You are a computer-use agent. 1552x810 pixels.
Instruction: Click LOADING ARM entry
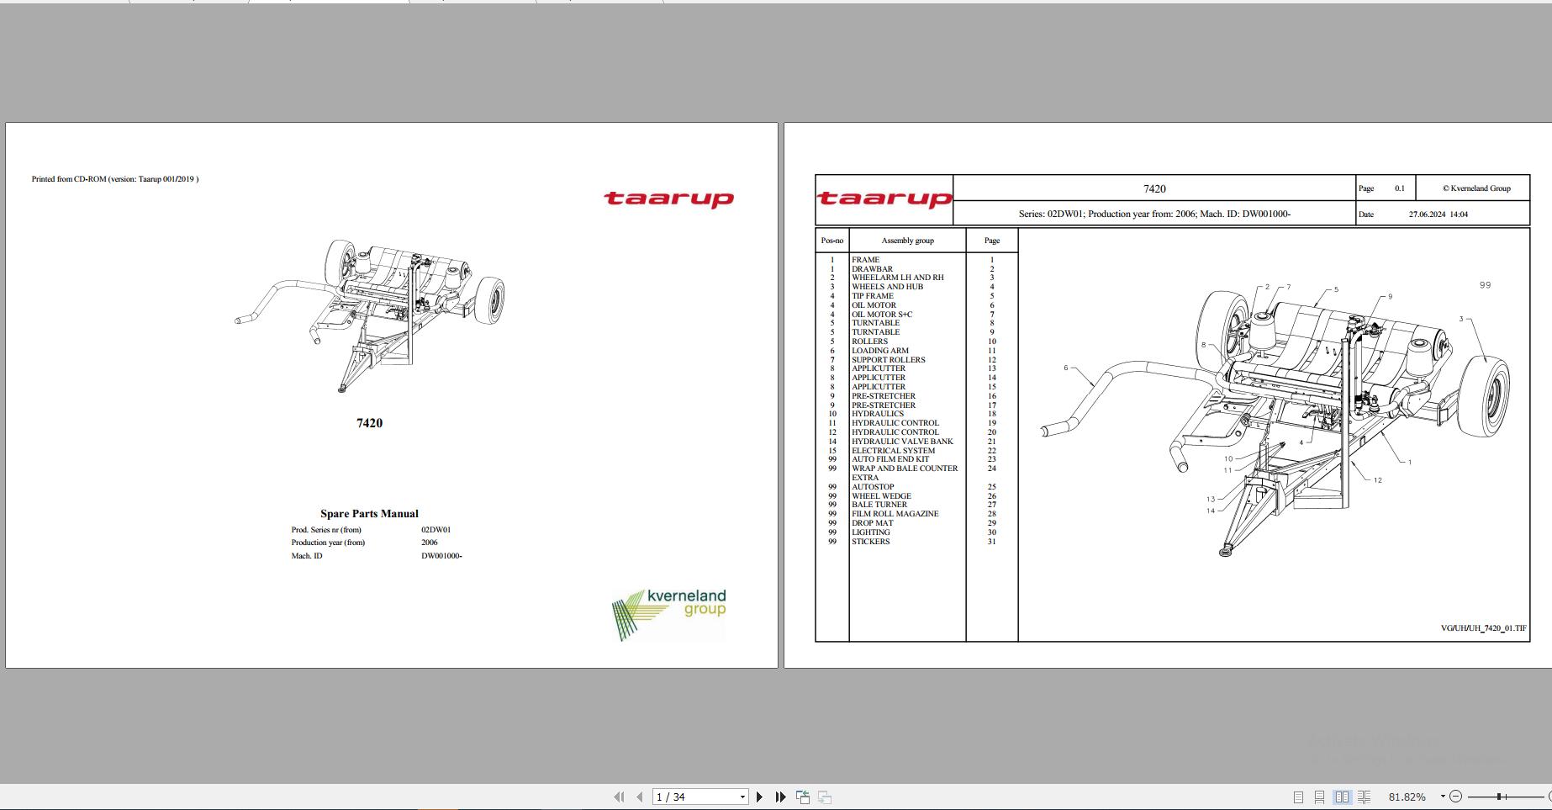[879, 351]
